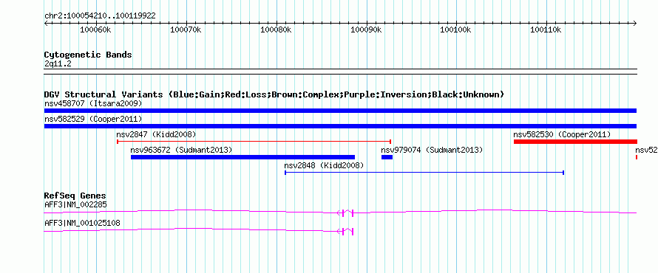The image size is (658, 273).
Task: Click the AFF3|NM_002285 gene label
Action: coord(75,205)
